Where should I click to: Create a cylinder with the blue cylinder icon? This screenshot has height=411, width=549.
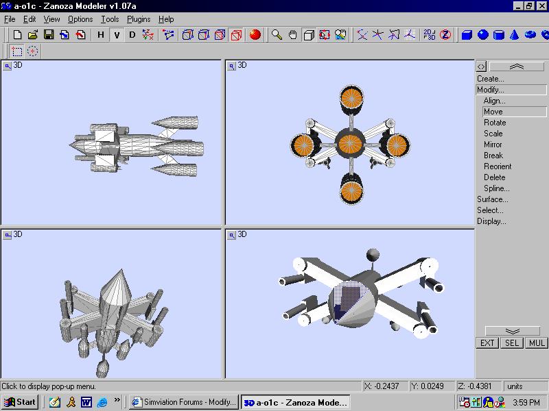[x=499, y=35]
